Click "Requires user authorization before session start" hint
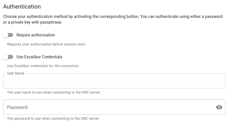 tap(47, 44)
